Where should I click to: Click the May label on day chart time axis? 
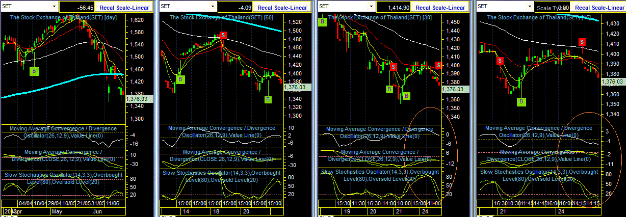[x=57, y=211]
